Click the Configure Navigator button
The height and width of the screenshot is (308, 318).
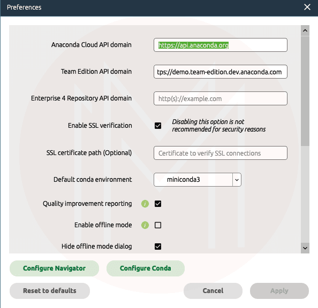tap(55, 268)
